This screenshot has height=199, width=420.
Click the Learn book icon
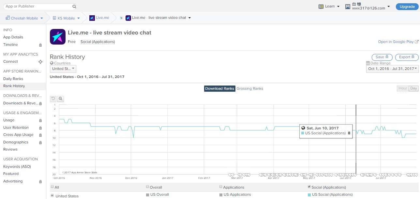(321, 7)
